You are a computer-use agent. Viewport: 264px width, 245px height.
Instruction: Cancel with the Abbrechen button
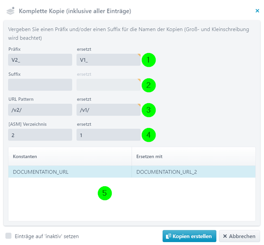pyautogui.click(x=239, y=236)
